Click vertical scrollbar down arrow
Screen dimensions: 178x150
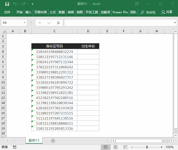point(176,136)
